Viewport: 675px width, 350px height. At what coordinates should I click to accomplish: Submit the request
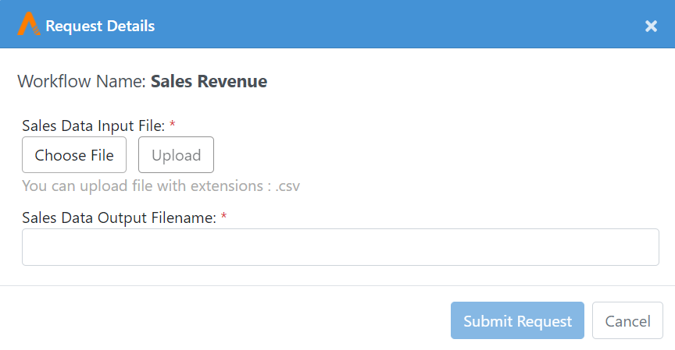pos(517,320)
